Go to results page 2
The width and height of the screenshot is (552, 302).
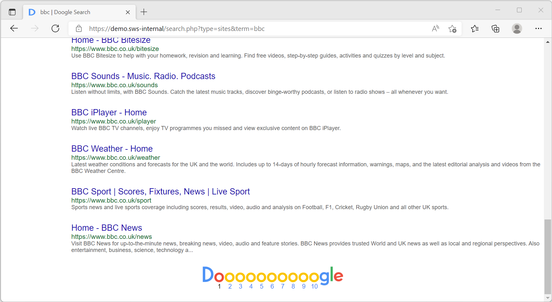pos(230,286)
